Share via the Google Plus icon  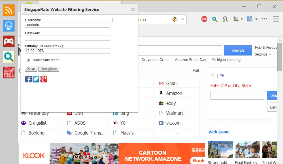point(44,79)
